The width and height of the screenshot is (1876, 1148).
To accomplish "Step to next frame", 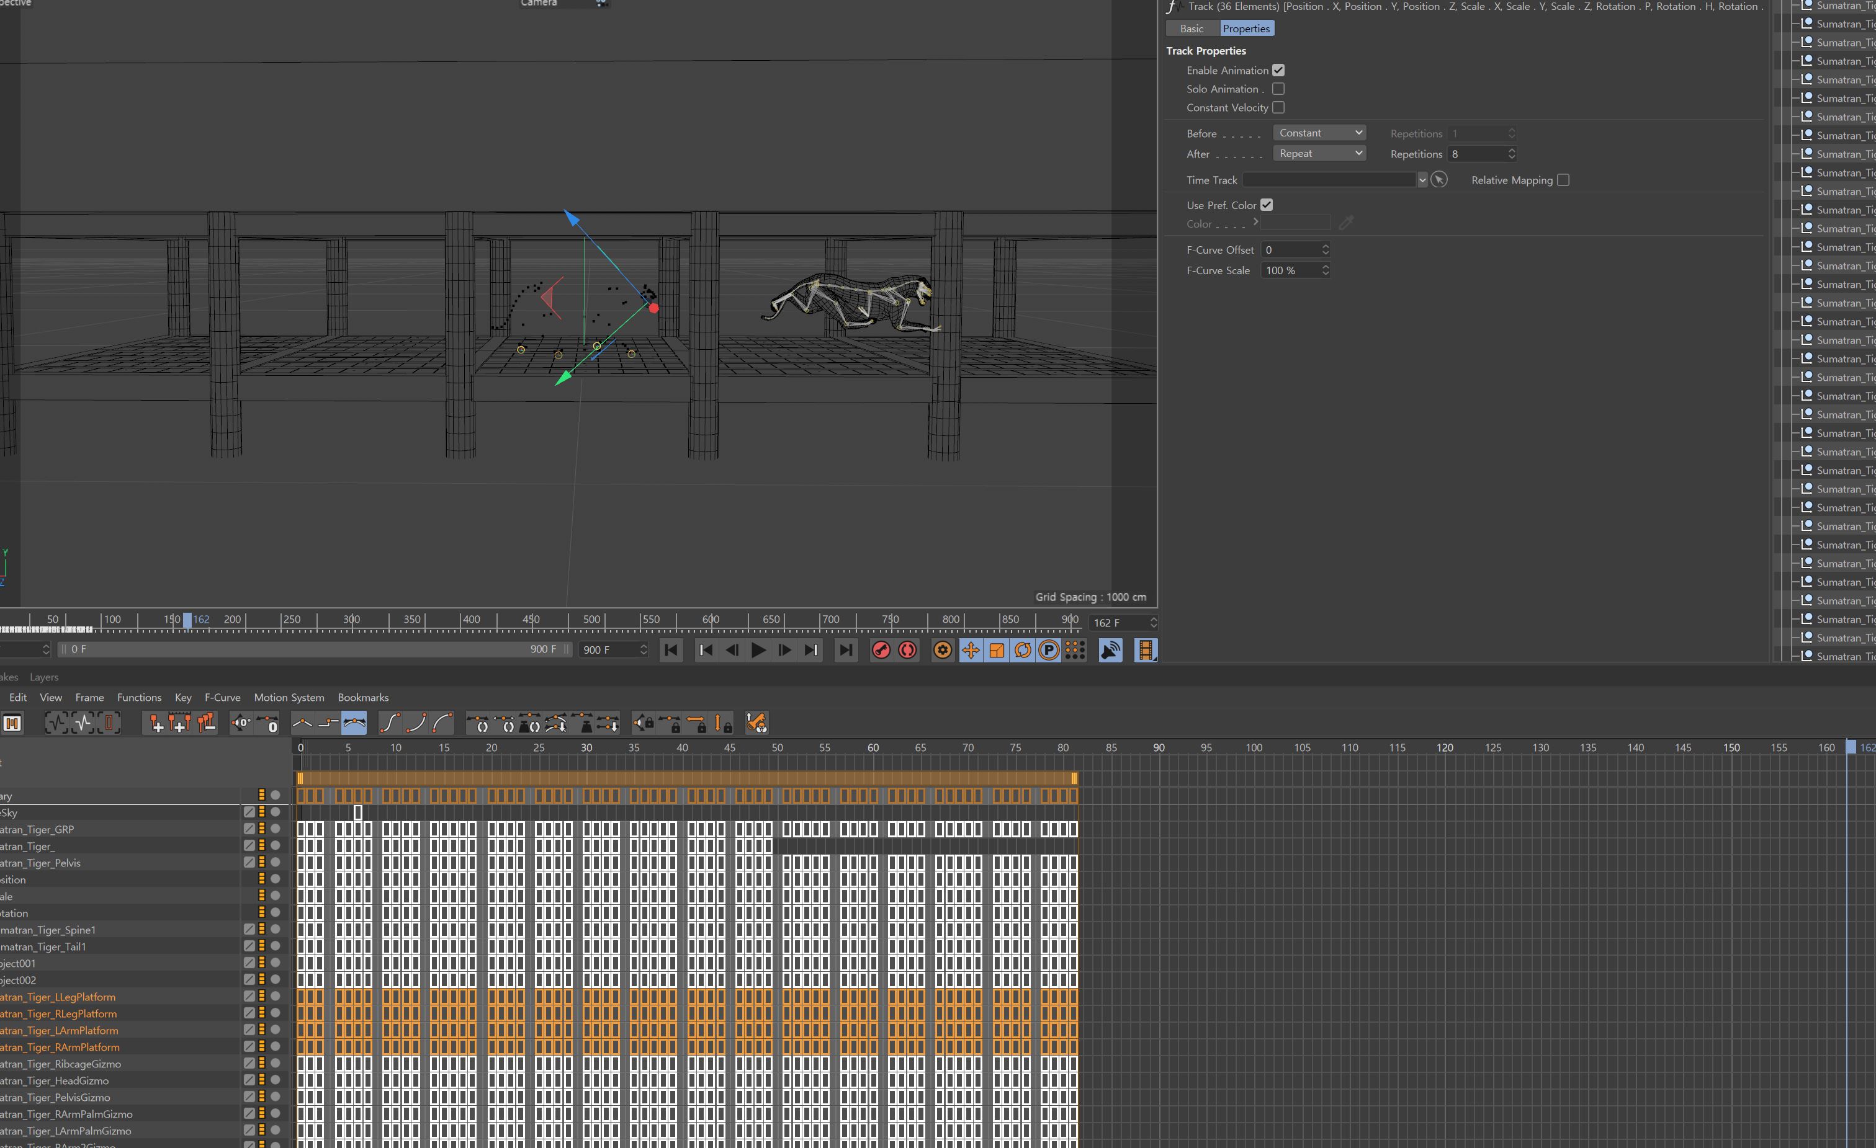I will point(784,650).
